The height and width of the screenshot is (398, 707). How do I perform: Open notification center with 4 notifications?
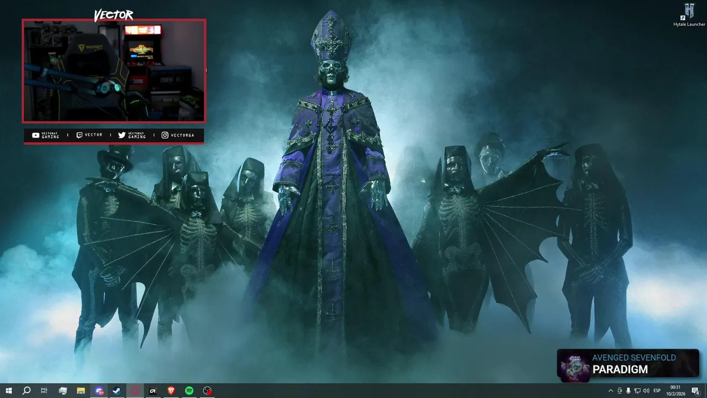(696, 391)
